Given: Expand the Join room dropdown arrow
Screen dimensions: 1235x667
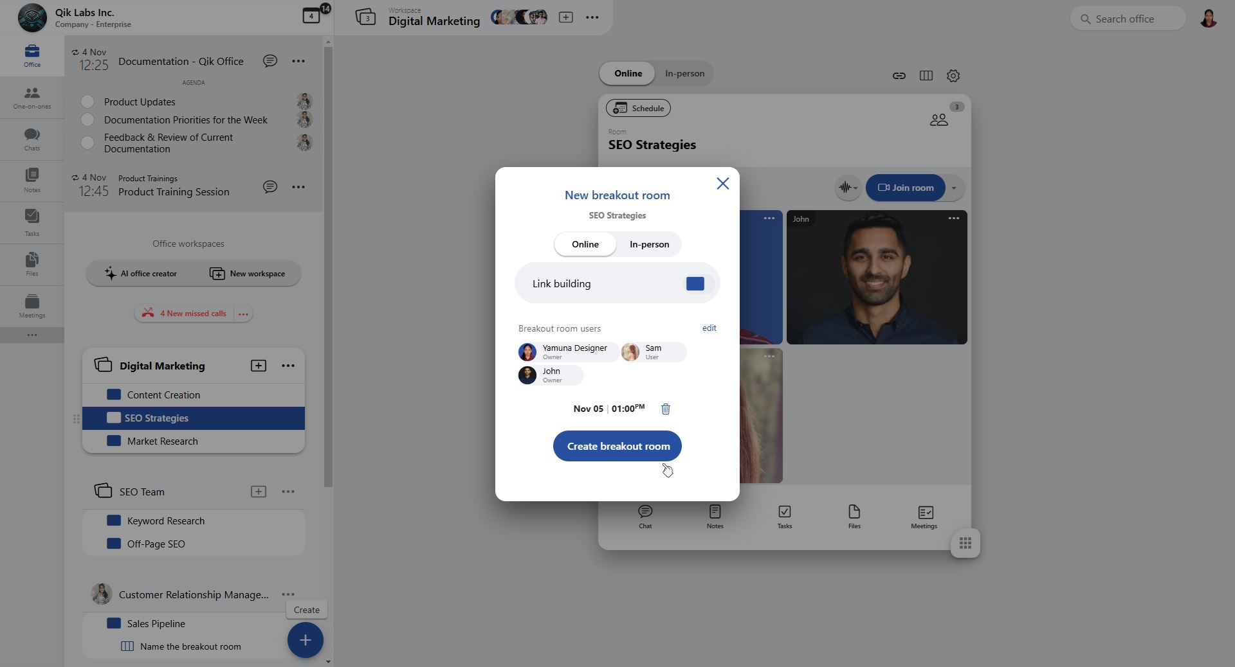Looking at the screenshot, I should click(954, 188).
